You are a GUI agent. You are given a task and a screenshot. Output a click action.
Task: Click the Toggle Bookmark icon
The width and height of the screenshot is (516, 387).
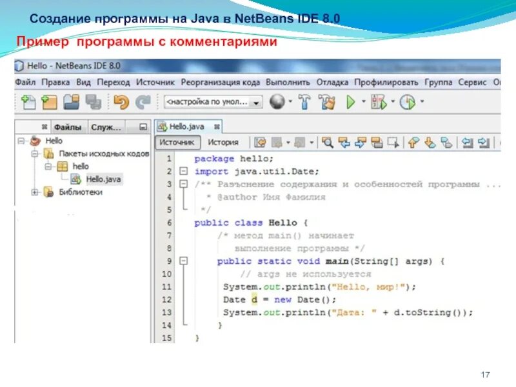pyautogui.click(x=446, y=143)
